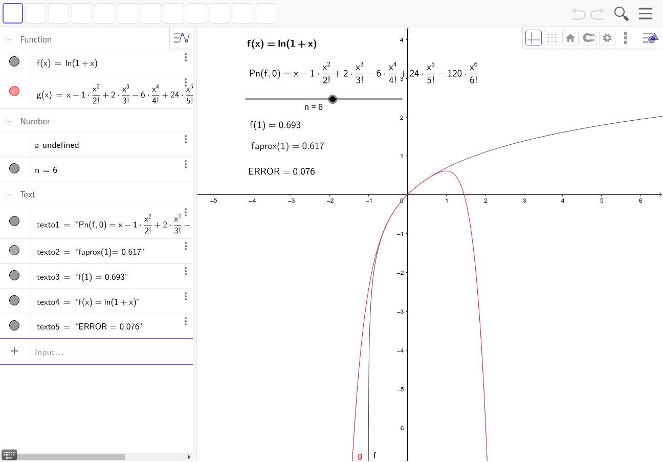The height and width of the screenshot is (462, 663).
Task: Redo the last undone action
Action: (598, 14)
